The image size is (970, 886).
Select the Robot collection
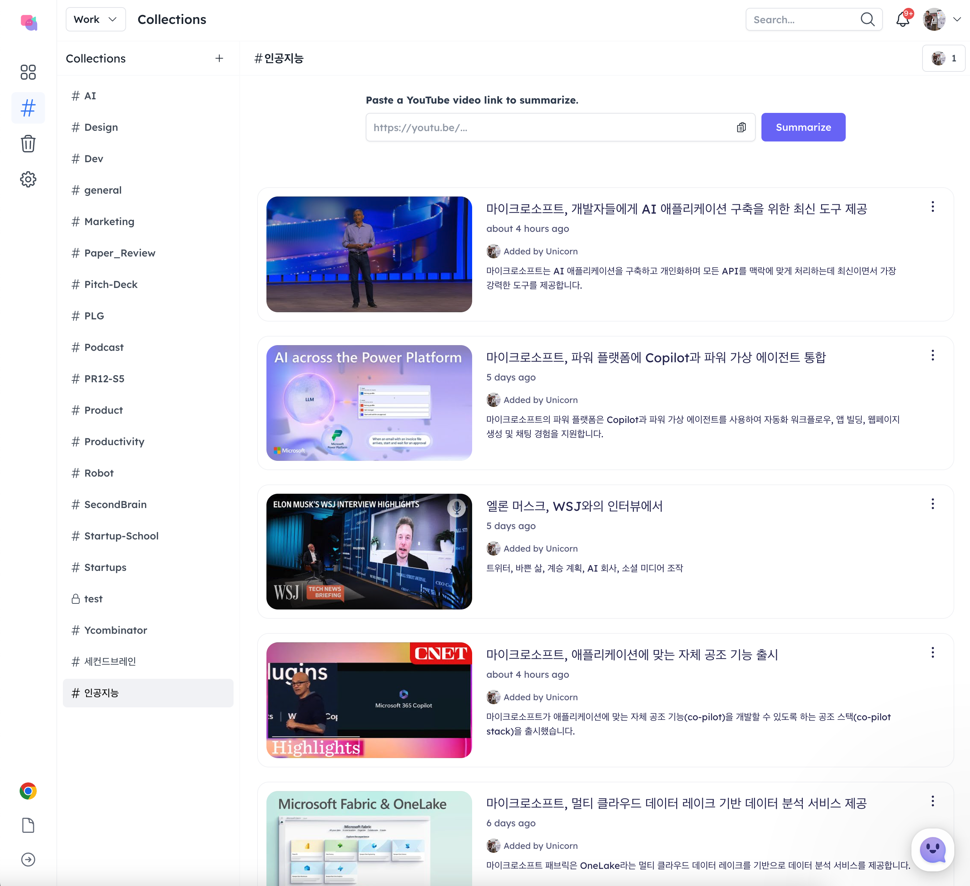[148, 473]
